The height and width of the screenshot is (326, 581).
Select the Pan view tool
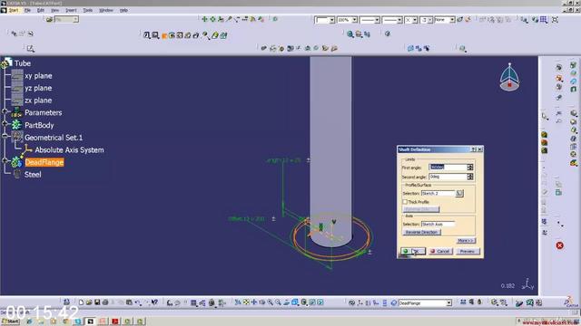point(254,302)
